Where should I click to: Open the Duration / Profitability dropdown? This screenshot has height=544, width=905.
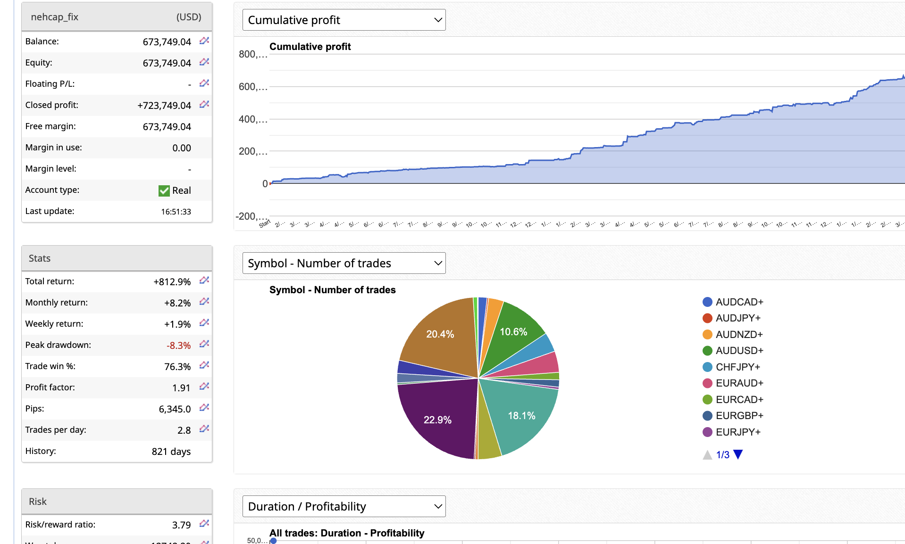click(344, 507)
